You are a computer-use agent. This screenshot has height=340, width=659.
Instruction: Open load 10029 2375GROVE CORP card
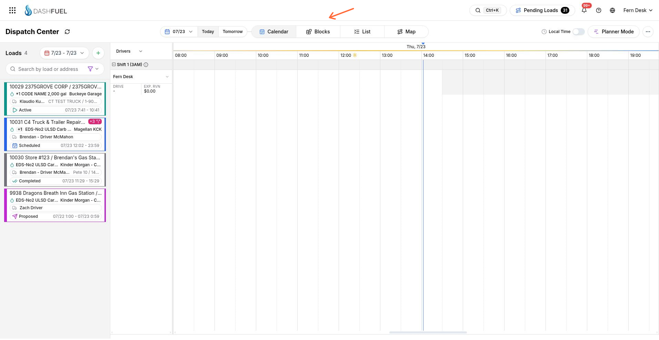[55, 99]
